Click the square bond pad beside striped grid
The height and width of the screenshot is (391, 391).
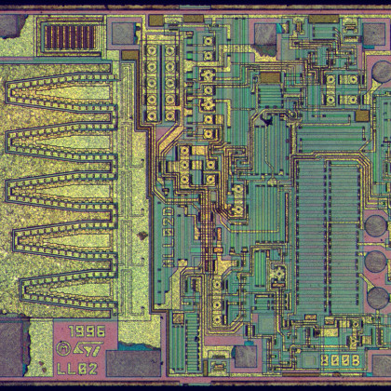pos(124,34)
